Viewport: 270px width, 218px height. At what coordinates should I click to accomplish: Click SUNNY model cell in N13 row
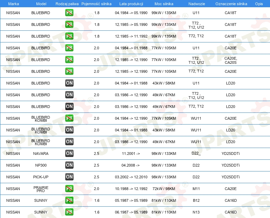[41, 212]
